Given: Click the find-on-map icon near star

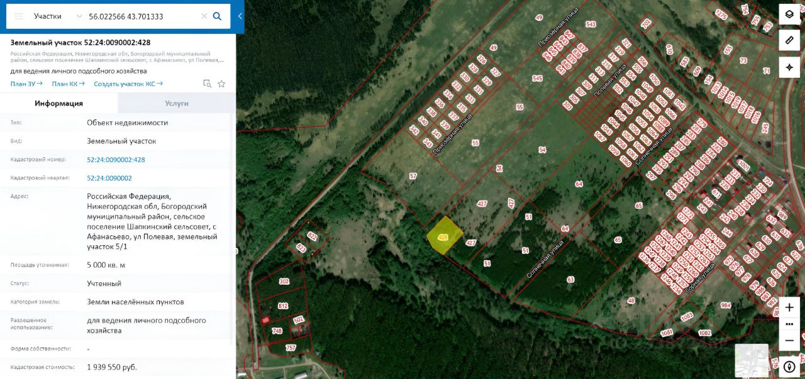Looking at the screenshot, I should [208, 84].
